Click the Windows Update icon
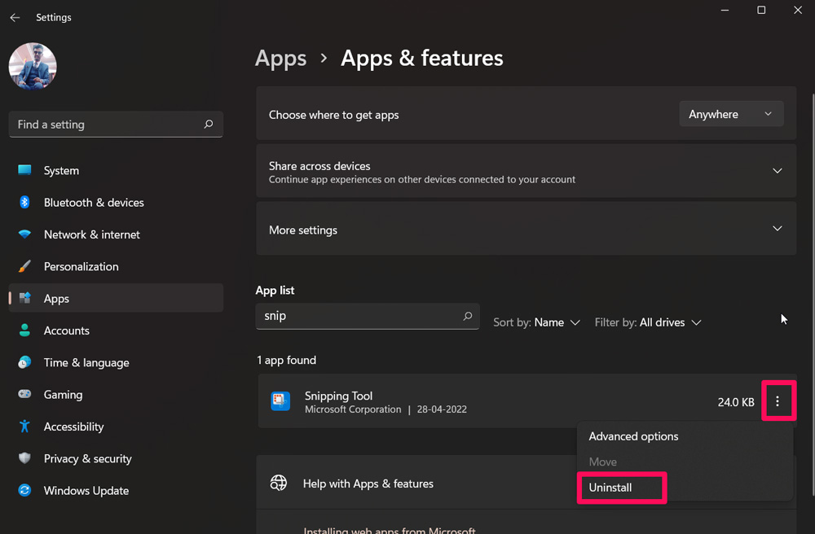Viewport: 815px width, 534px height. 25,491
